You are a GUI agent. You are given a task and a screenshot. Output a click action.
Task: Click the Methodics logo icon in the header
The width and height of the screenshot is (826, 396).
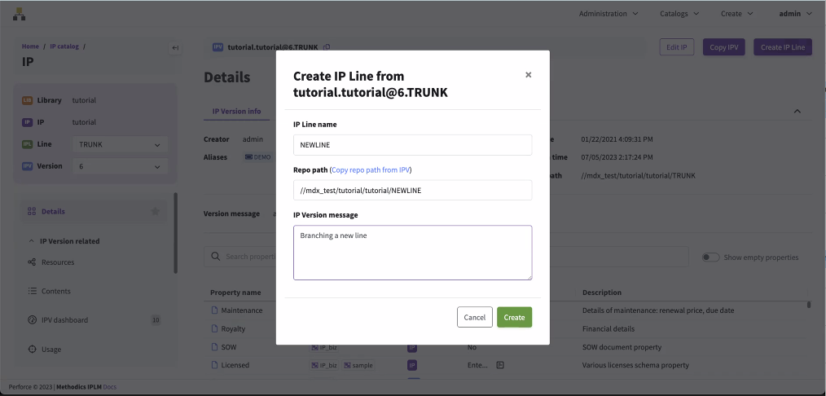(19, 14)
